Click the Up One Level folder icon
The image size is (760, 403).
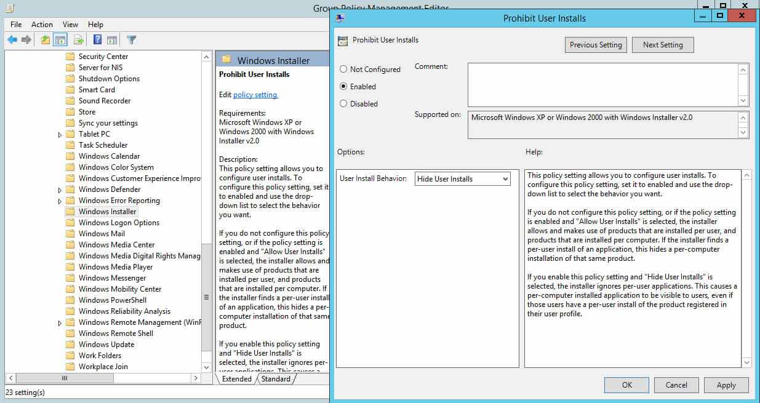(45, 40)
